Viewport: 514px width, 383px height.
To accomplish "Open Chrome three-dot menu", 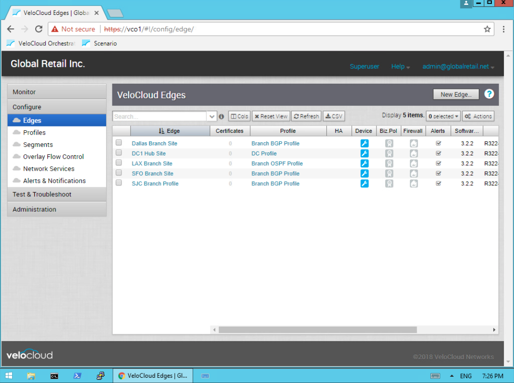I will pos(503,29).
